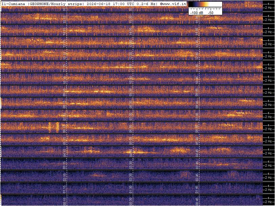
Task: Click the 15:30 time marker
Action: [130, 19]
